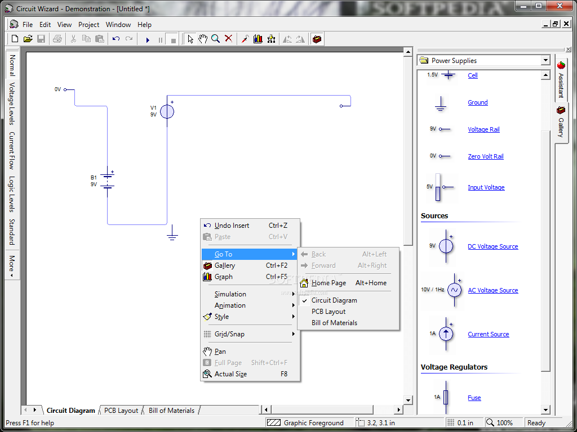Screen dimensions: 577x432
Task: Open the Graph viewer from the toolbar
Action: 258,39
